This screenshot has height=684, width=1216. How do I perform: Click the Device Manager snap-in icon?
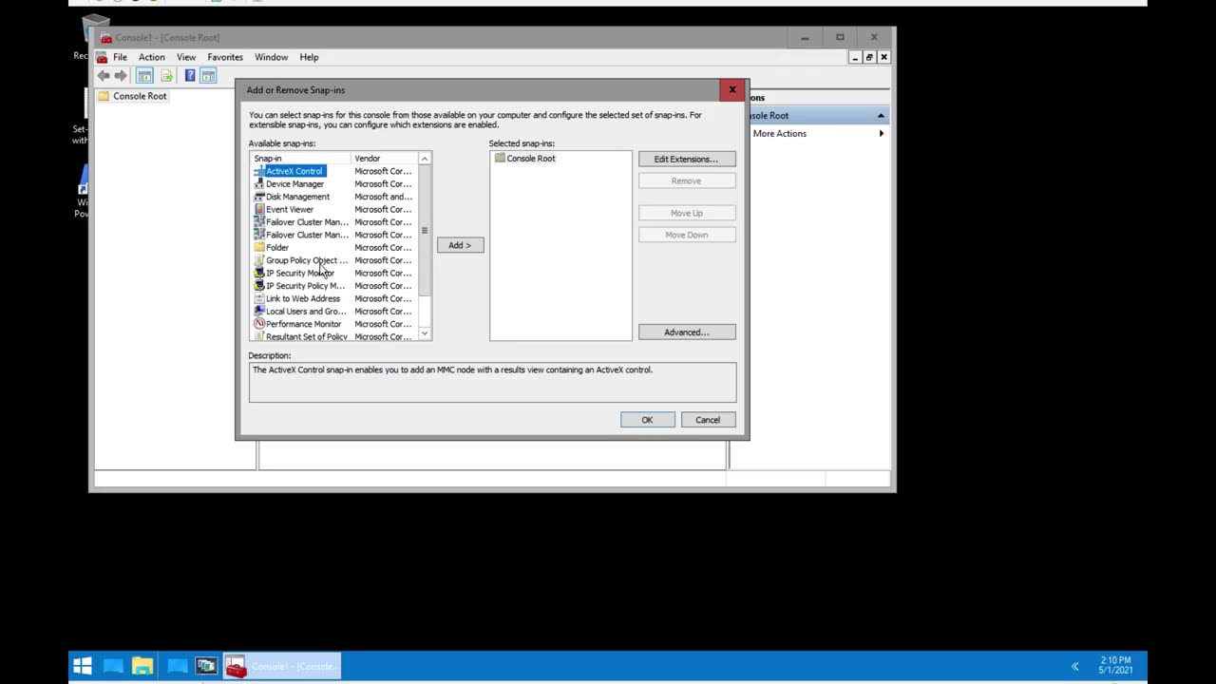tap(259, 184)
